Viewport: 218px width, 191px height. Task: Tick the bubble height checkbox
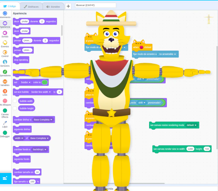pos(15,108)
